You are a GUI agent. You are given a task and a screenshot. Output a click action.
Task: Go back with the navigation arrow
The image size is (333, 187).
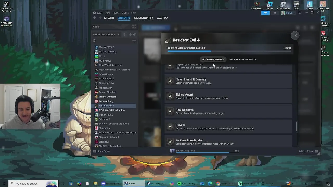pyautogui.click(x=95, y=18)
